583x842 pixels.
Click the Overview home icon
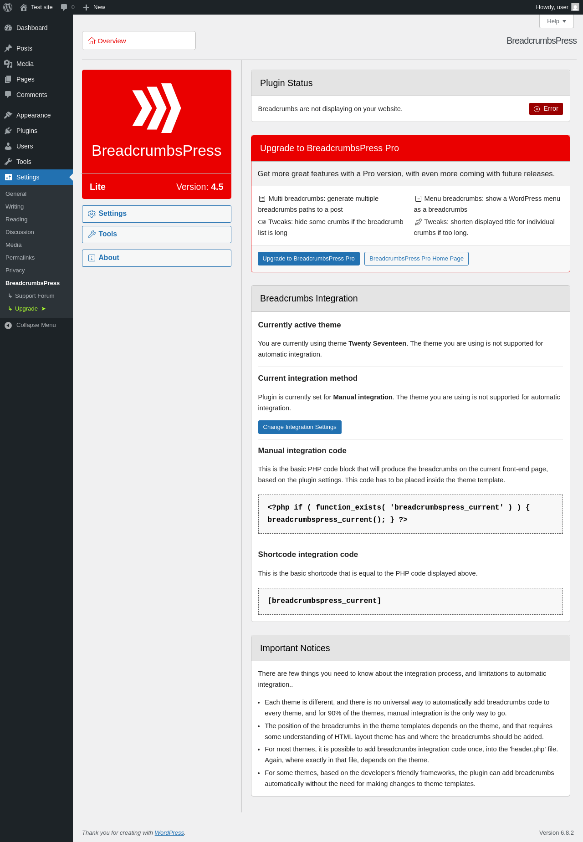pos(92,41)
